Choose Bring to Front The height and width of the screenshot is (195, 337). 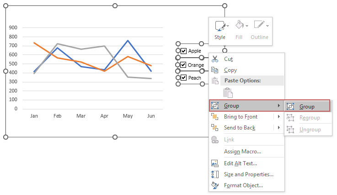pyautogui.click(x=241, y=117)
